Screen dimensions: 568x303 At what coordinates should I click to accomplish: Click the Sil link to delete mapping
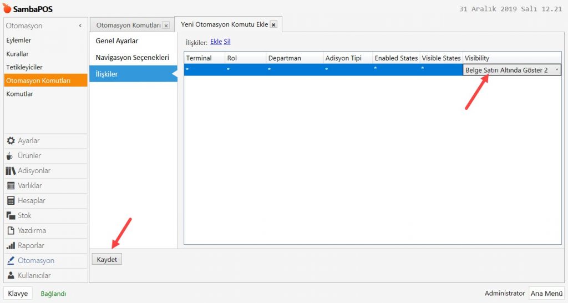pos(227,42)
